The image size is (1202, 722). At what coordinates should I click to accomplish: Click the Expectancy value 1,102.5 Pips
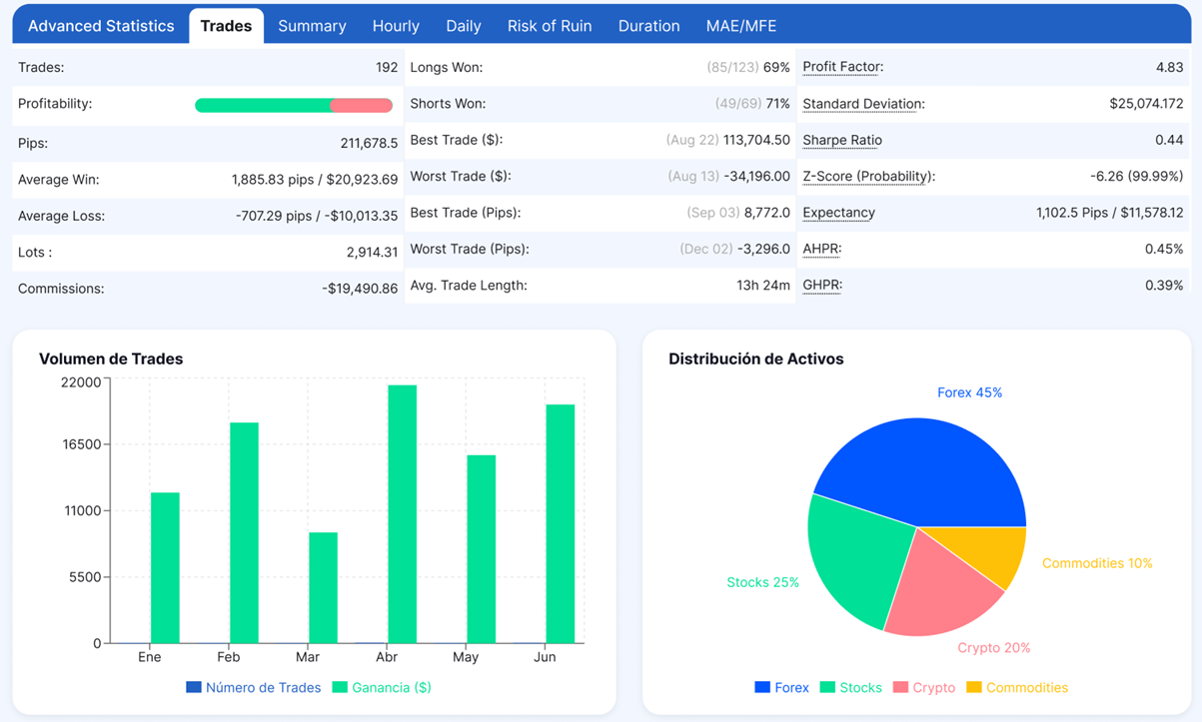point(1110,213)
